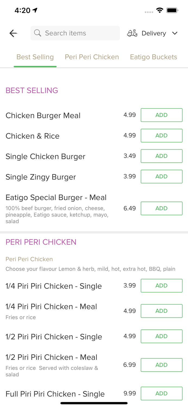188x408 pixels.
Task: Tap the back arrow icon
Action: coord(13,33)
